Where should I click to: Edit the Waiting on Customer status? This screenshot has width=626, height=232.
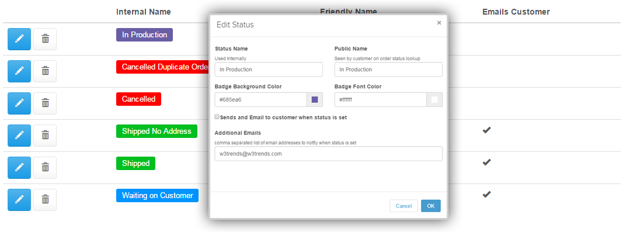[19, 200]
